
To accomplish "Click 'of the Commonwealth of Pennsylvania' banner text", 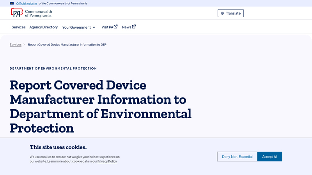I will [x=63, y=3].
